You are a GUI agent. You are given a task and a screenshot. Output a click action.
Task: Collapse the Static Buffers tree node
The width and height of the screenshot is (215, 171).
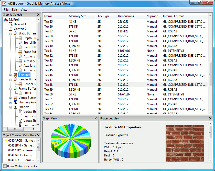pos(11,33)
